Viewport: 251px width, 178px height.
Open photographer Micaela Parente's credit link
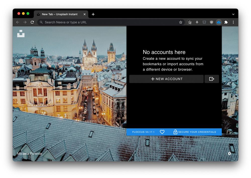click(x=29, y=153)
